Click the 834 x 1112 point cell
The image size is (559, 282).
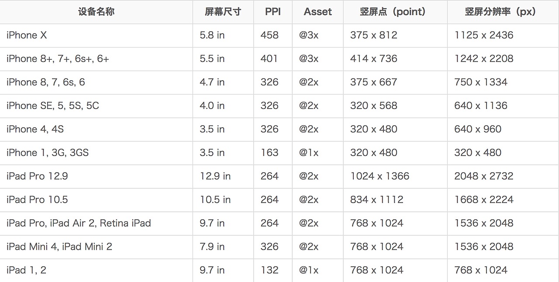(x=376, y=200)
